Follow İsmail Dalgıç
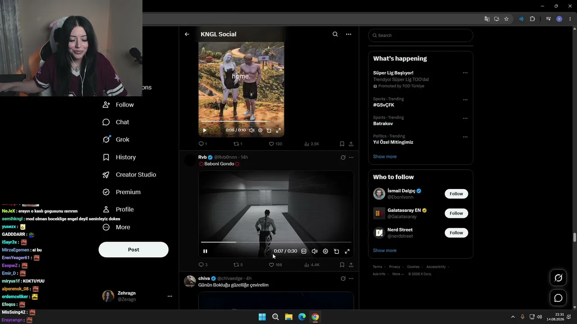This screenshot has width=577, height=324. (x=456, y=194)
